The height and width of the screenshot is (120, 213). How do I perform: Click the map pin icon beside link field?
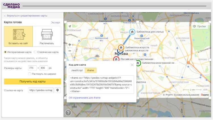pos(58,90)
